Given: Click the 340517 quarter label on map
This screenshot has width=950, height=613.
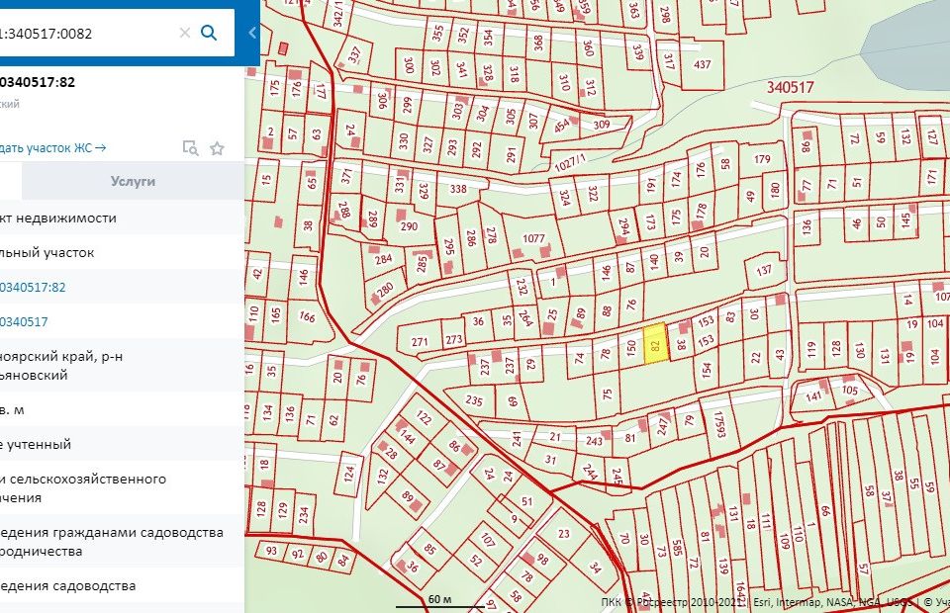Looking at the screenshot, I should [790, 87].
